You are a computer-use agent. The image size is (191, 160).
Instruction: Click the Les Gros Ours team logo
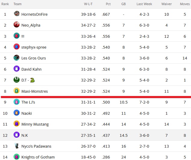(17, 57)
